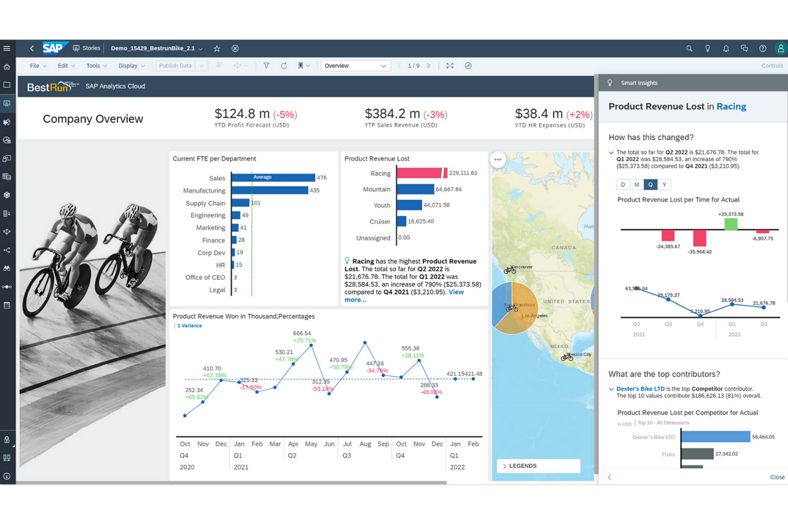
Task: Open notifications via the bell icon
Action: (726, 48)
